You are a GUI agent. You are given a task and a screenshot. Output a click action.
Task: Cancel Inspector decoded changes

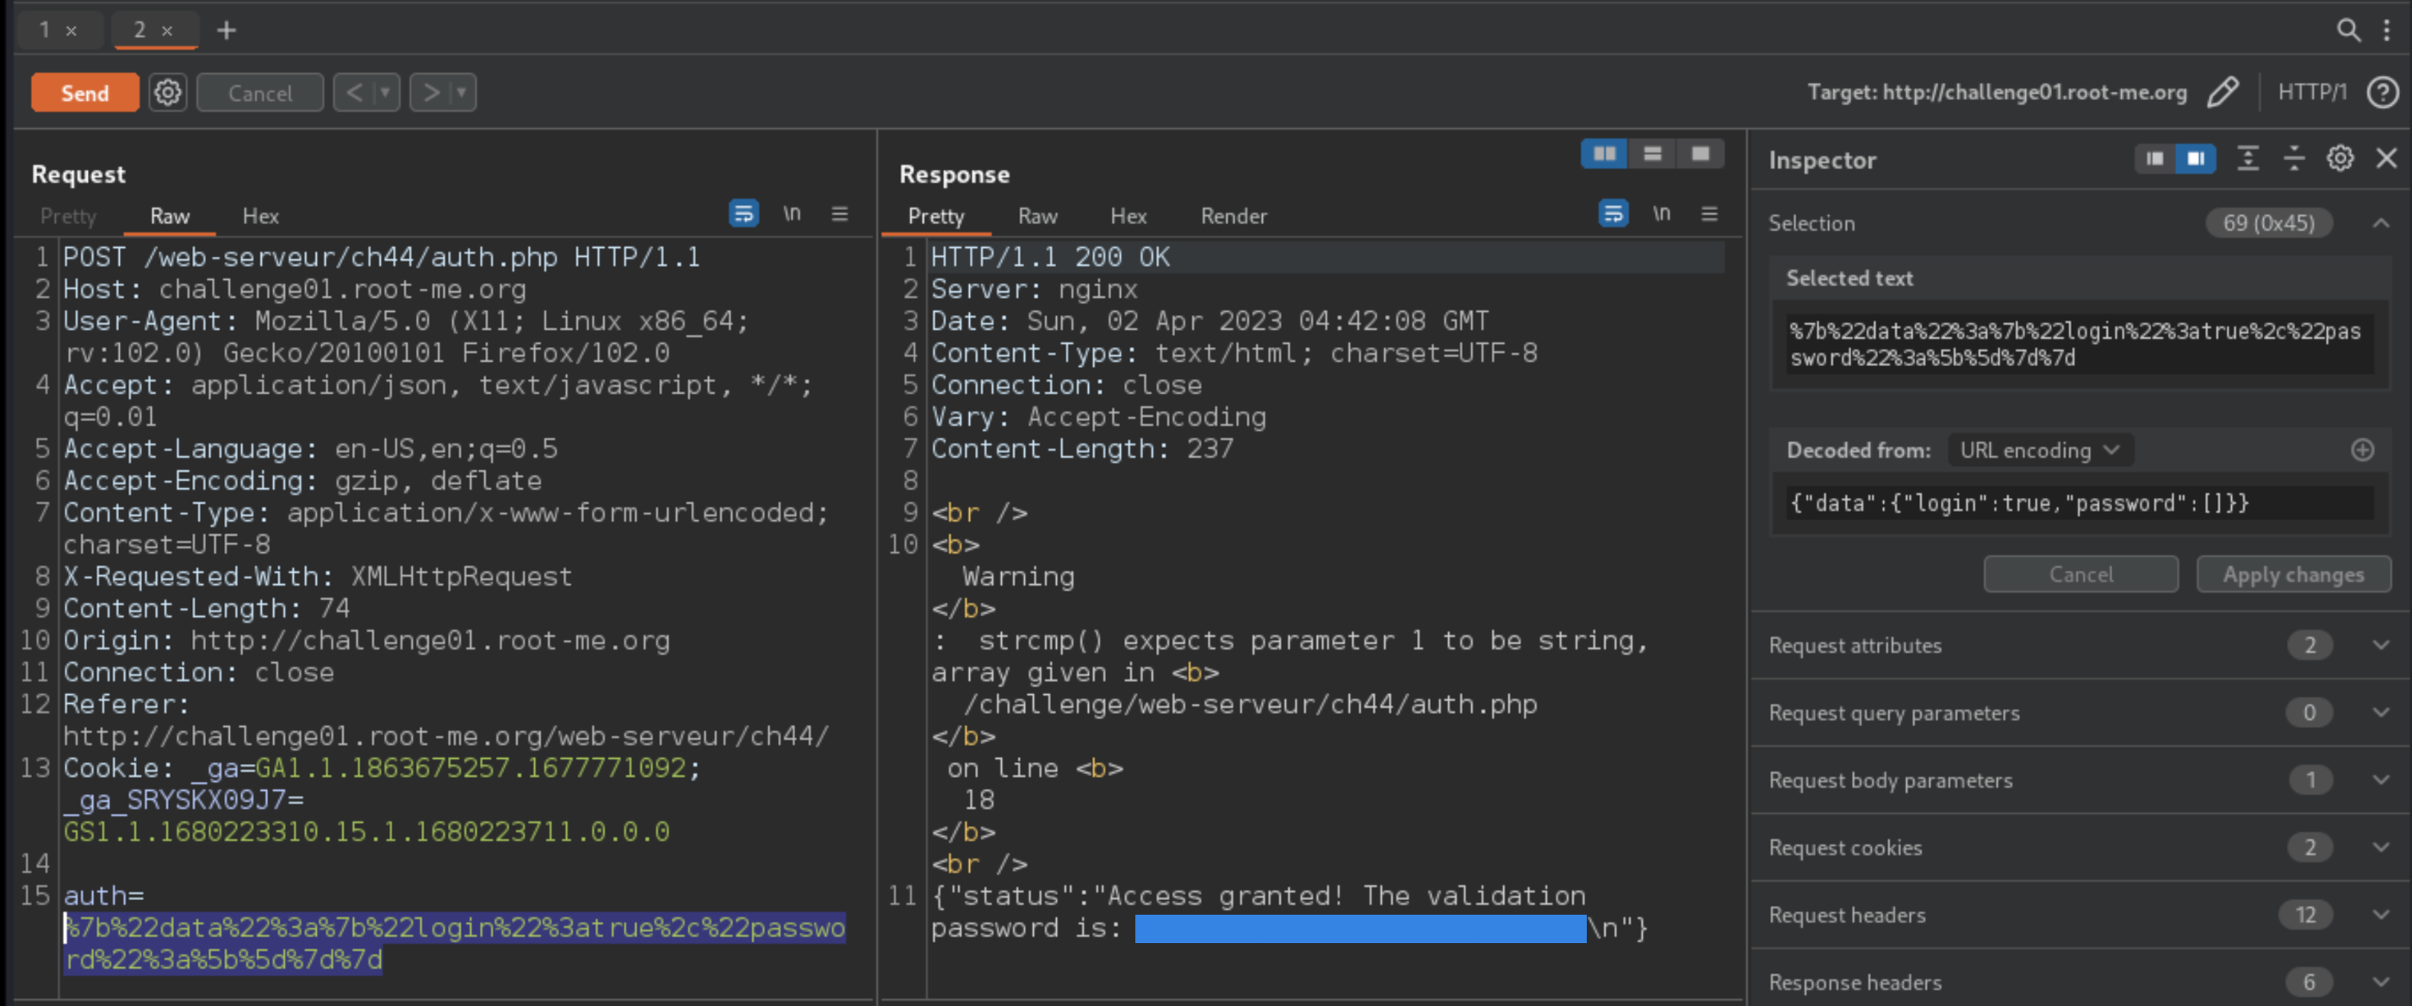coord(2080,574)
